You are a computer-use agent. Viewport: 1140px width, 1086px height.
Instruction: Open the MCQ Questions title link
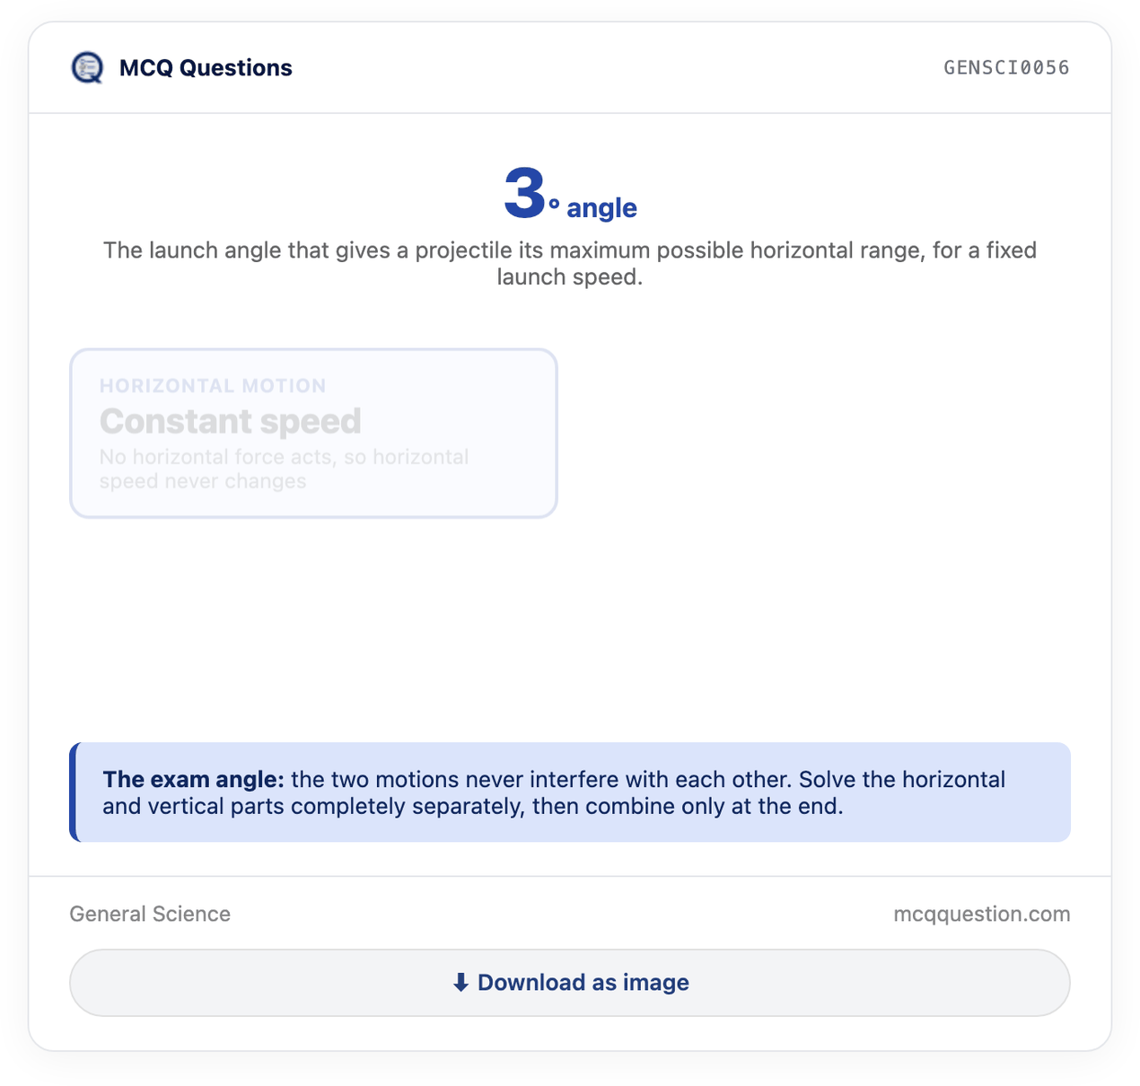[206, 67]
